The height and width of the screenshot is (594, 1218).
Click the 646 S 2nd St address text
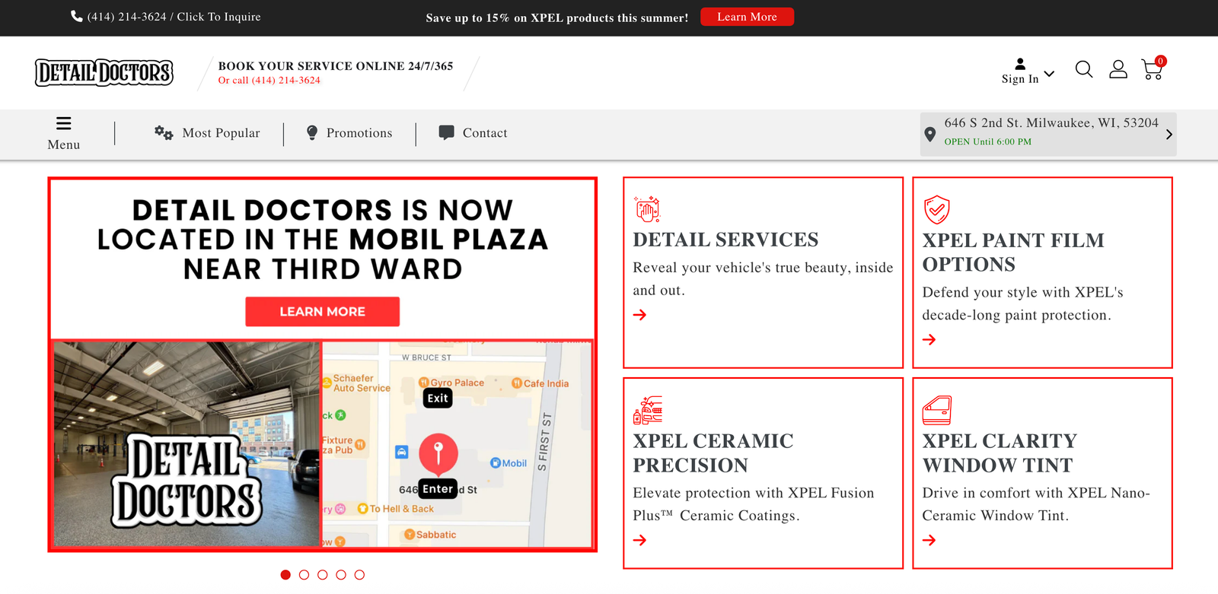1051,123
